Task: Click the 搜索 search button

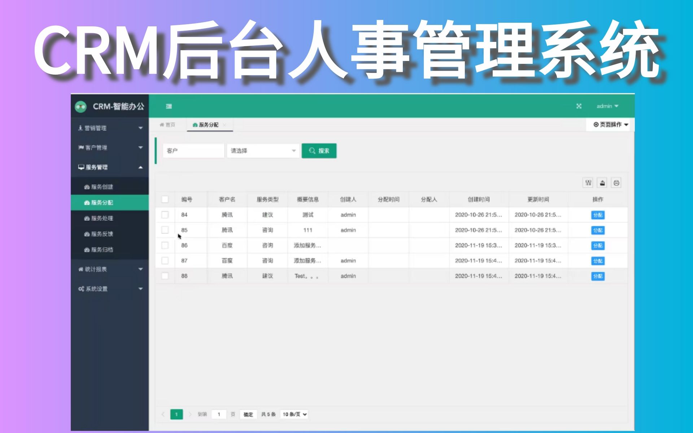Action: pyautogui.click(x=319, y=151)
